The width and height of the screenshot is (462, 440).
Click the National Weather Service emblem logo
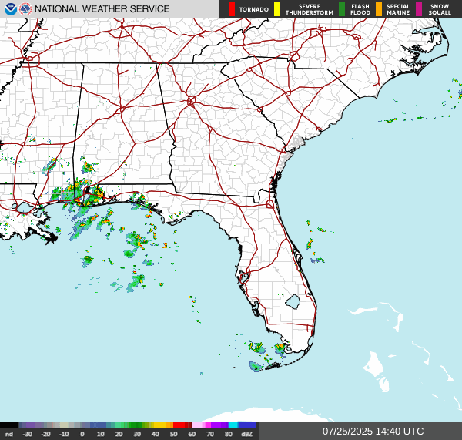(x=25, y=9)
